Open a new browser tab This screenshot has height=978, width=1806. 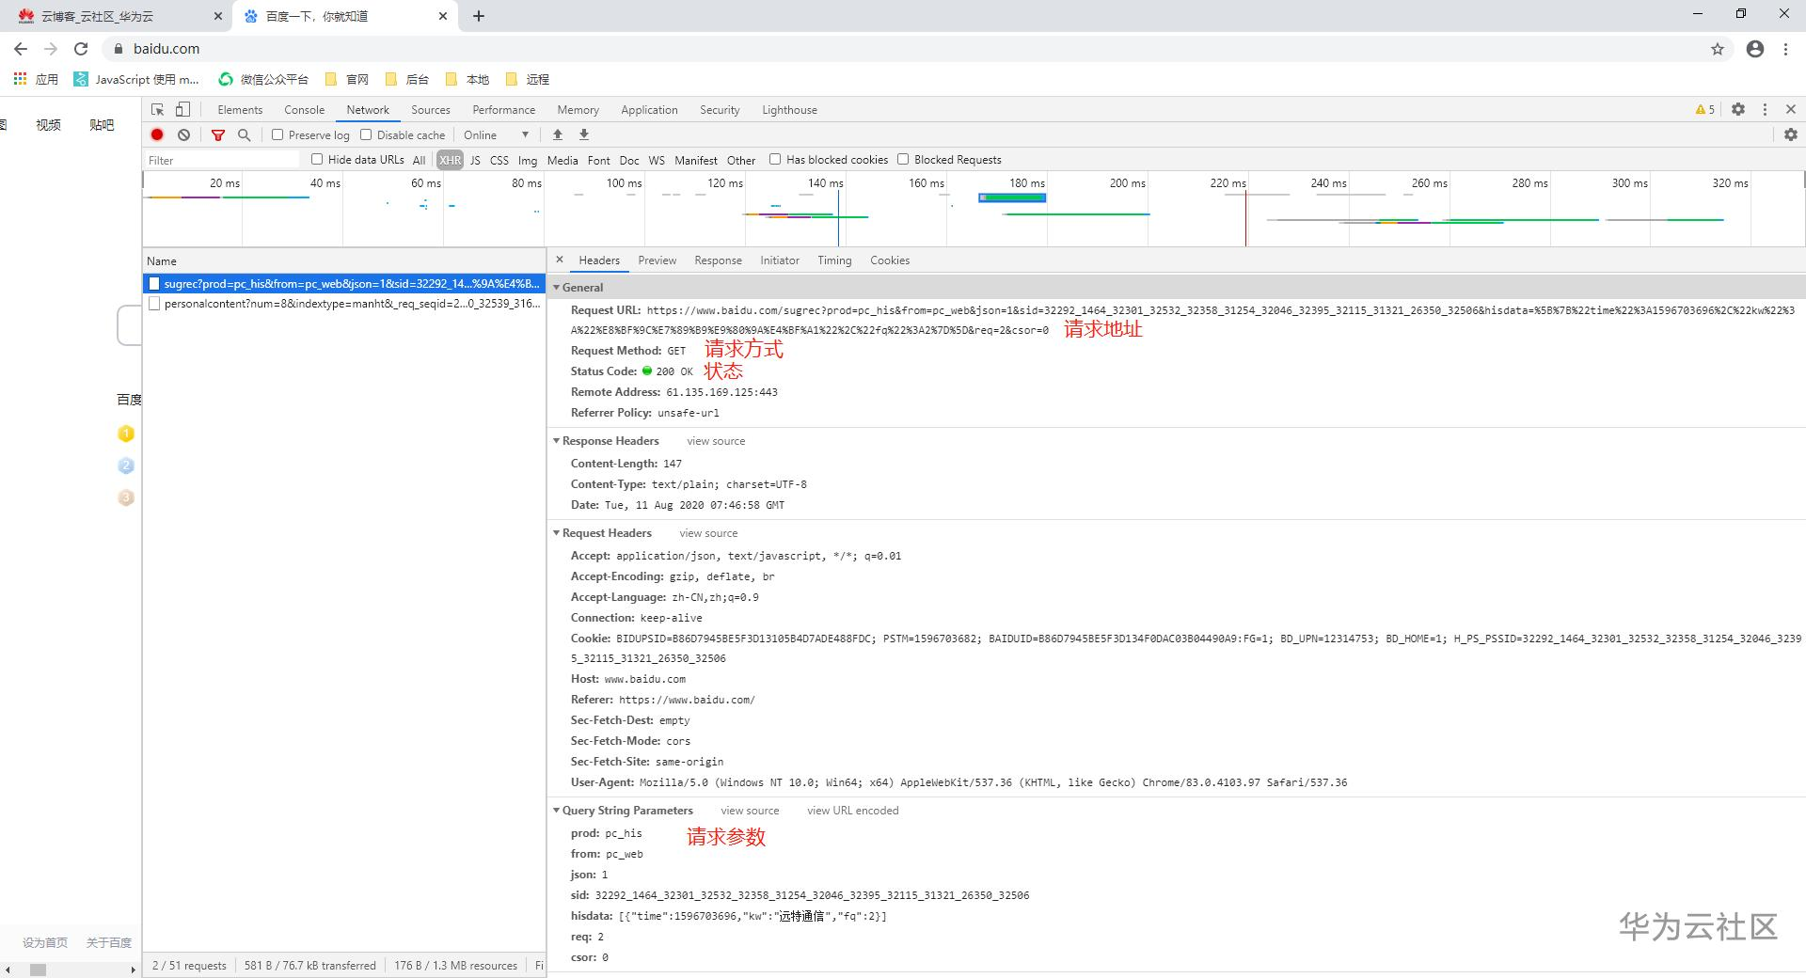click(x=479, y=16)
